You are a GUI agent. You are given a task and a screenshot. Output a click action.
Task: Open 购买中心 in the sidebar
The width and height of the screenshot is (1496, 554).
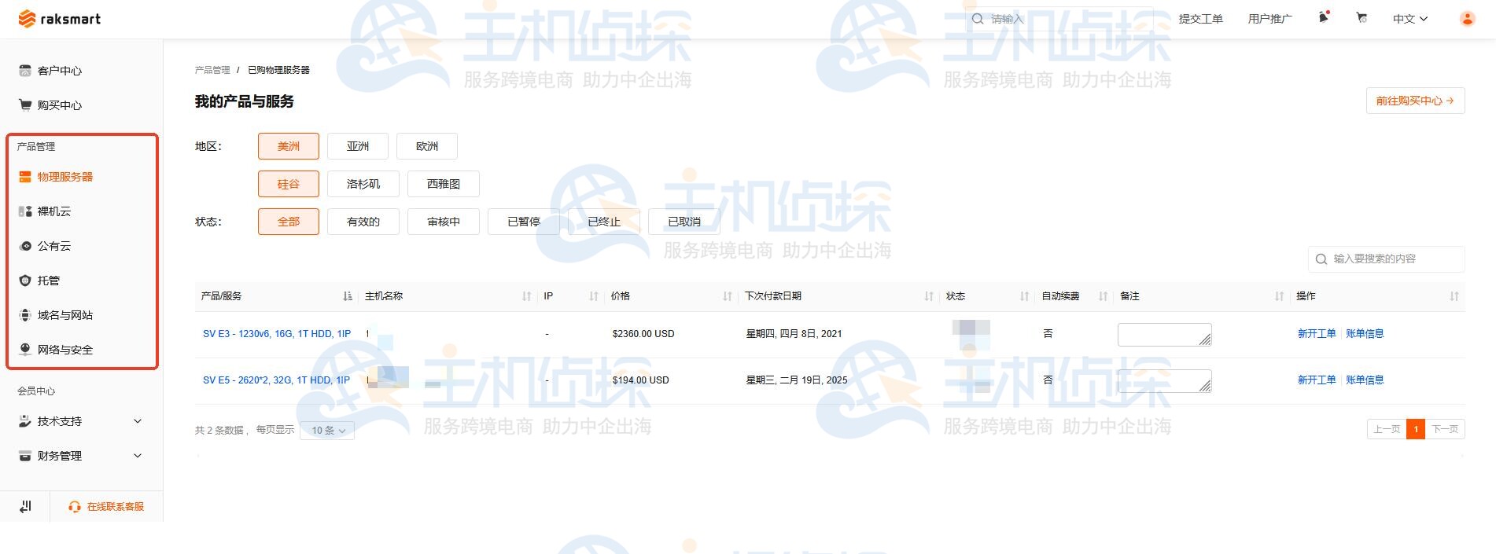pyautogui.click(x=51, y=105)
